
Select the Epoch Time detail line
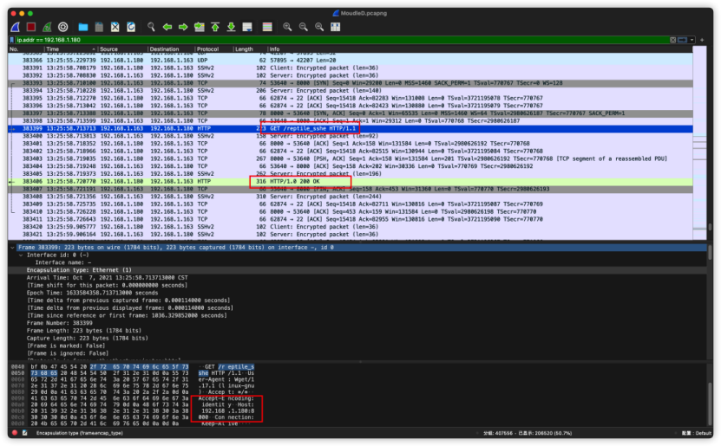click(x=357, y=293)
